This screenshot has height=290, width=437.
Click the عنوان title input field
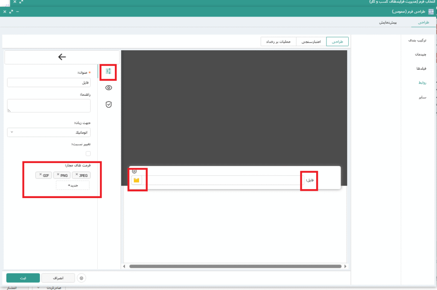[x=49, y=83]
